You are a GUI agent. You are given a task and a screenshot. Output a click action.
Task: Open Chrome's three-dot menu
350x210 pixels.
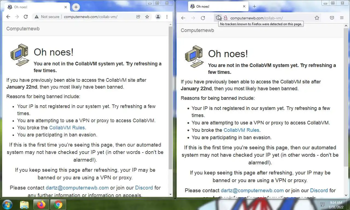167,17
